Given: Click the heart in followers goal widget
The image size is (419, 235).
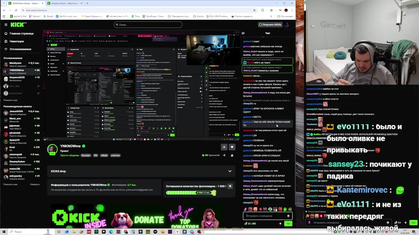Looking at the screenshot, I should pos(230,186).
